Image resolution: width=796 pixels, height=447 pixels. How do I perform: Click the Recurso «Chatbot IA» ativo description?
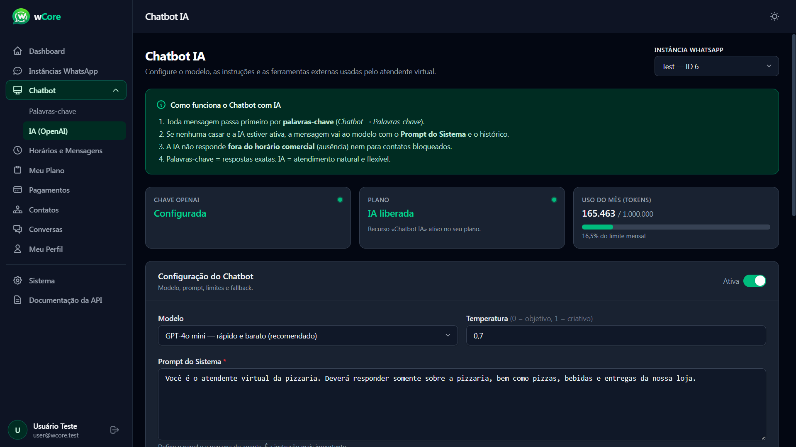pos(424,229)
